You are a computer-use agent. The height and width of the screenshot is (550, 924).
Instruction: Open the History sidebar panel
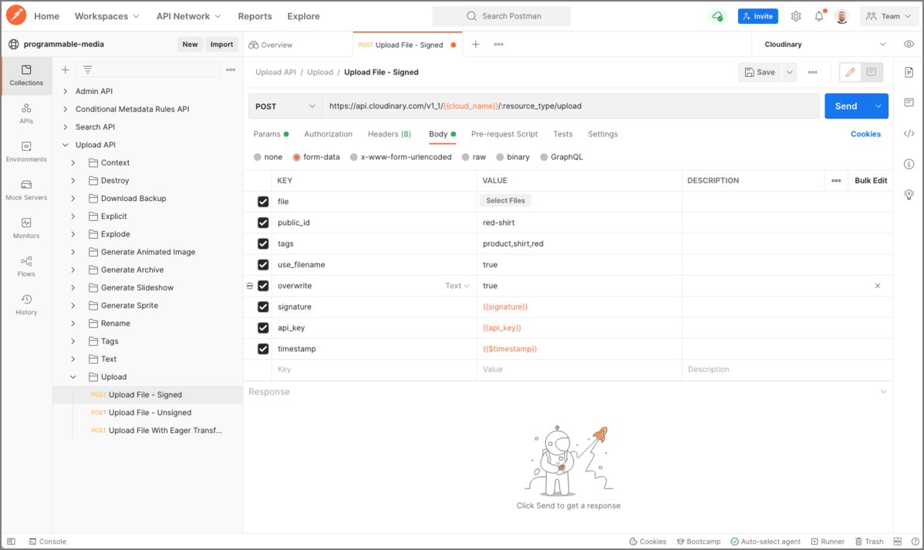coord(26,305)
